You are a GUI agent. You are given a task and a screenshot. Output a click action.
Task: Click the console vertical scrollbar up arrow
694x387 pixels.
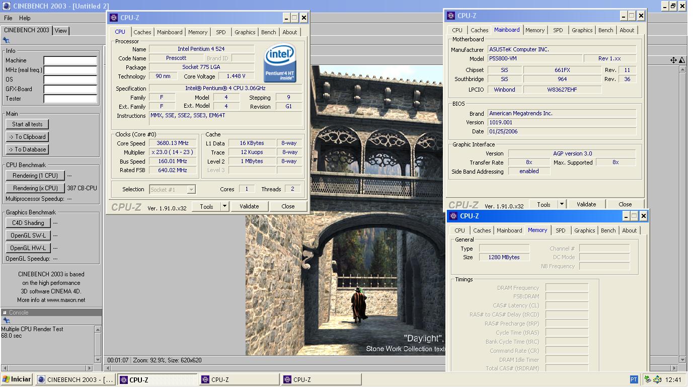[98, 329]
